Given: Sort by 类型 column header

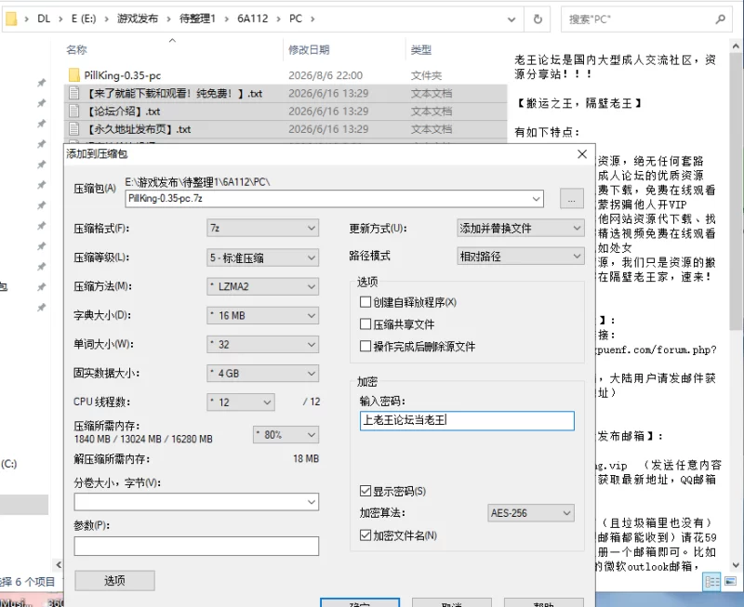Looking at the screenshot, I should pos(421,49).
